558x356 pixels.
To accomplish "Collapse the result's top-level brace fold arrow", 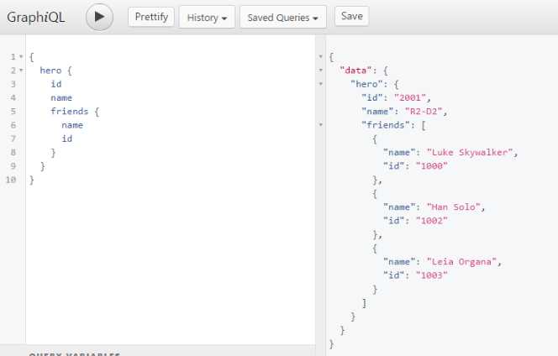I will coord(321,56).
